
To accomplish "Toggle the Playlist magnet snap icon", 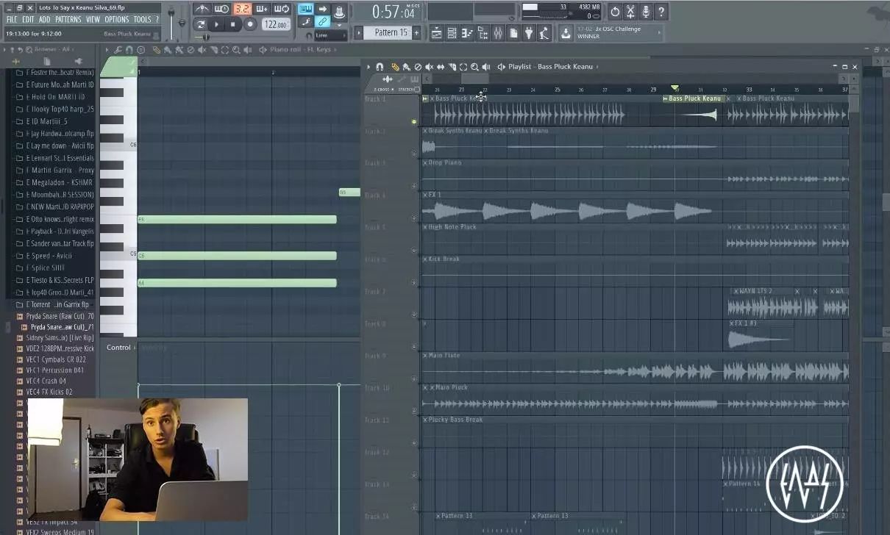I will [380, 67].
